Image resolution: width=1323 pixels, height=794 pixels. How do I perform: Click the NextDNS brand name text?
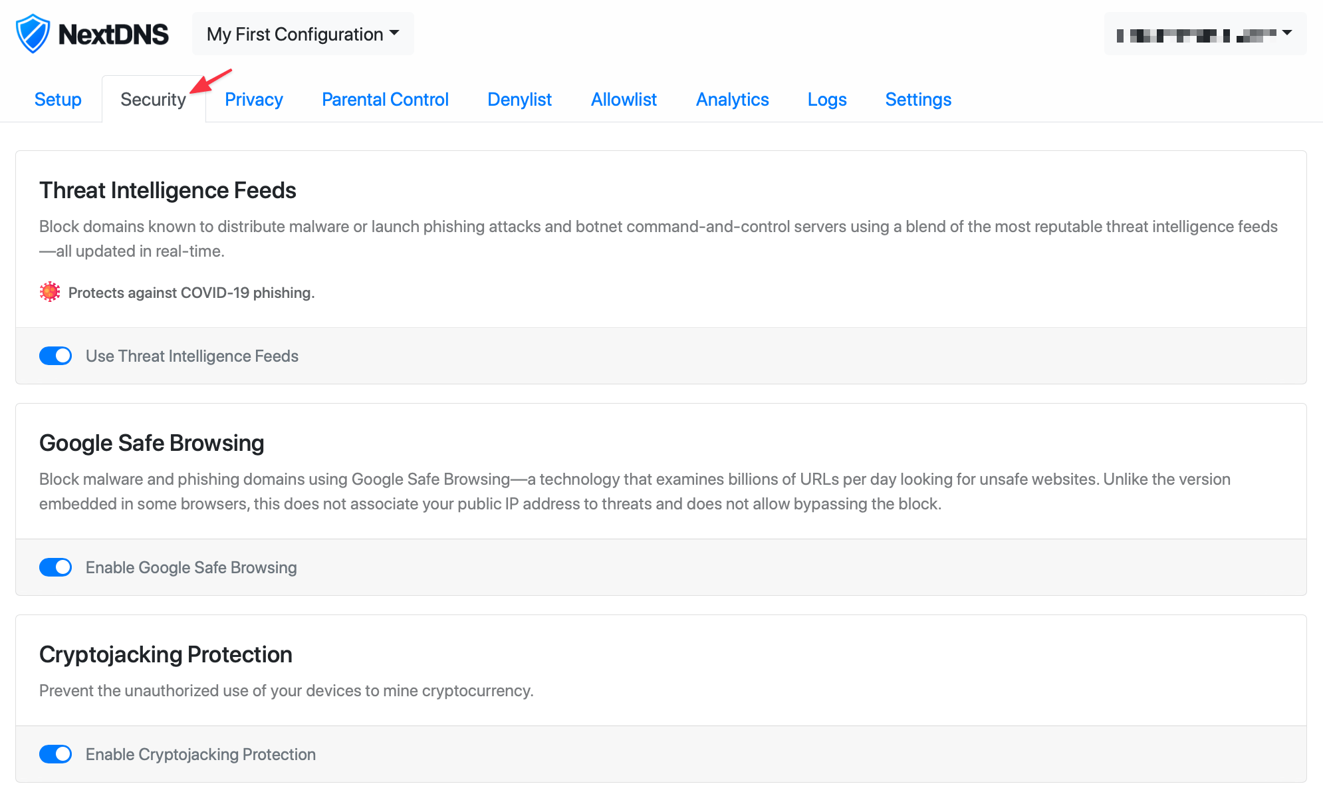click(114, 34)
